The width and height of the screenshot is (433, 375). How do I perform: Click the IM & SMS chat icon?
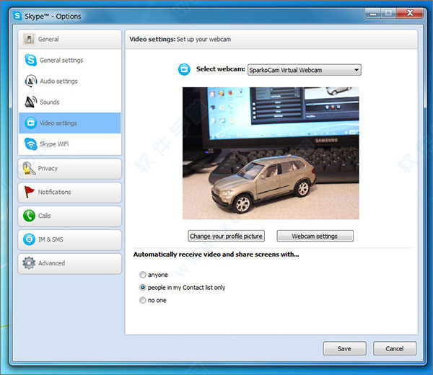[x=29, y=239]
